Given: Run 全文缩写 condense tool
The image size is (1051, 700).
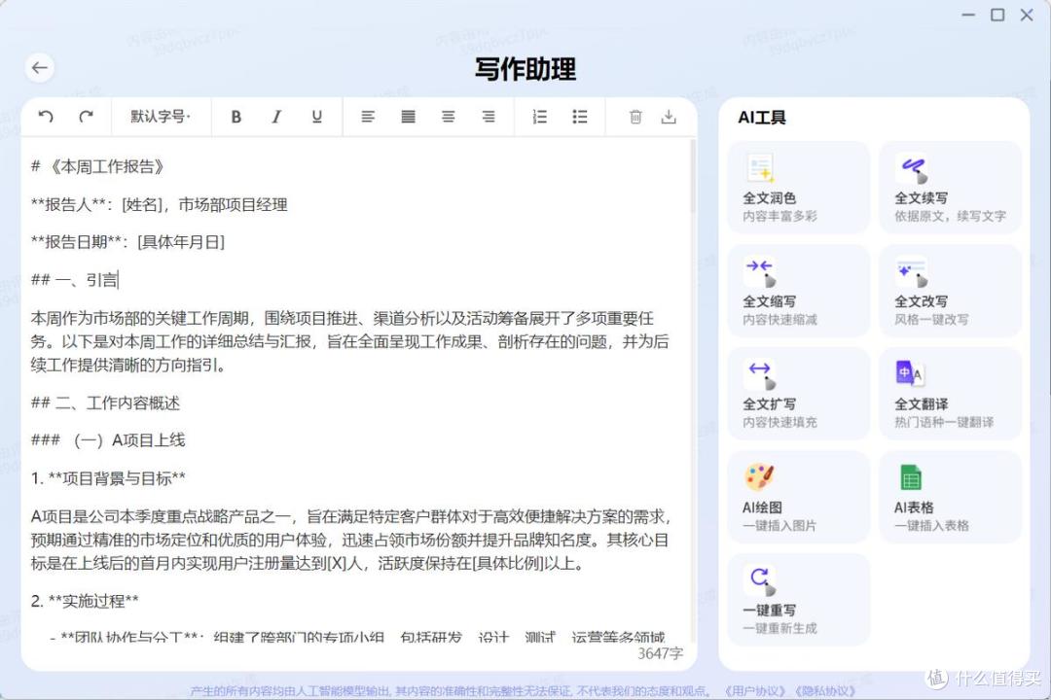Looking at the screenshot, I should [x=798, y=291].
